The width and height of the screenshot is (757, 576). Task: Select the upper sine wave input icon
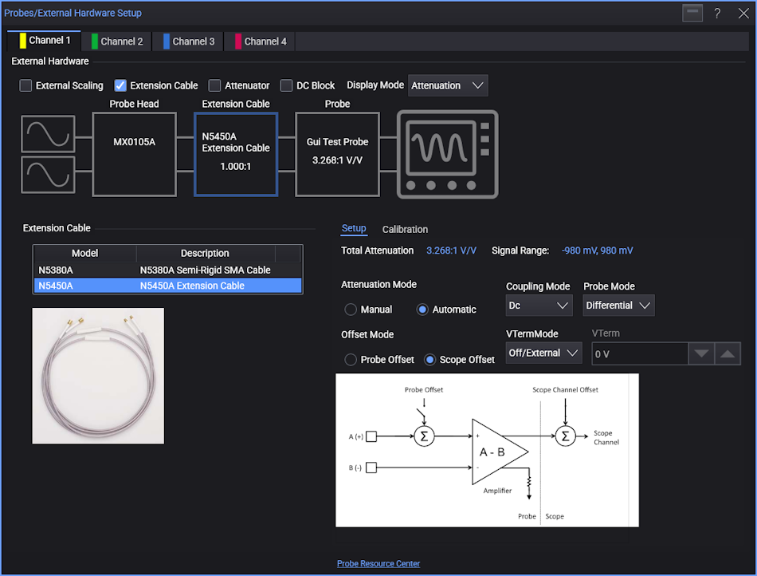(48, 133)
